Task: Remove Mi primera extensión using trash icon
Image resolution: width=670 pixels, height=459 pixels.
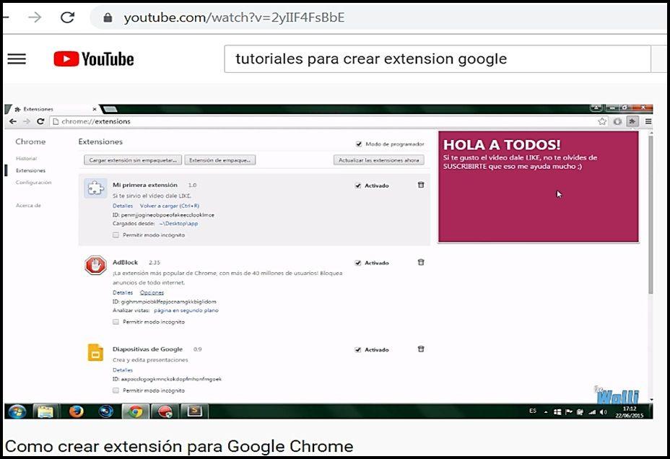Action: tap(421, 185)
